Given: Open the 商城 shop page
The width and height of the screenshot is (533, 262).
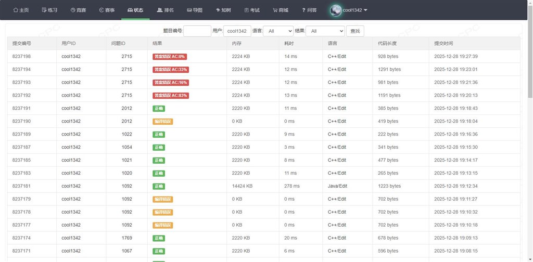Looking at the screenshot, I should 280,10.
